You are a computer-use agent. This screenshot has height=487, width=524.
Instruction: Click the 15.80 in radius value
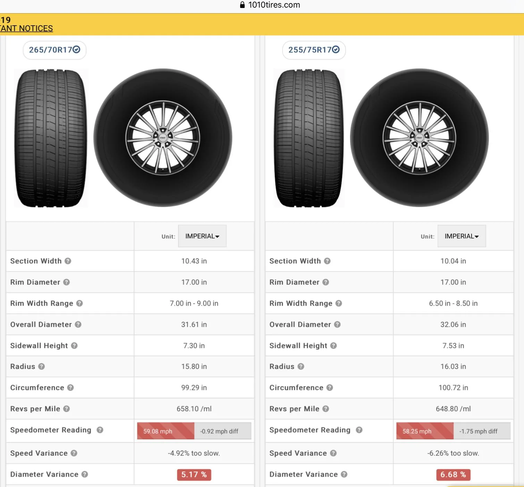coord(194,366)
